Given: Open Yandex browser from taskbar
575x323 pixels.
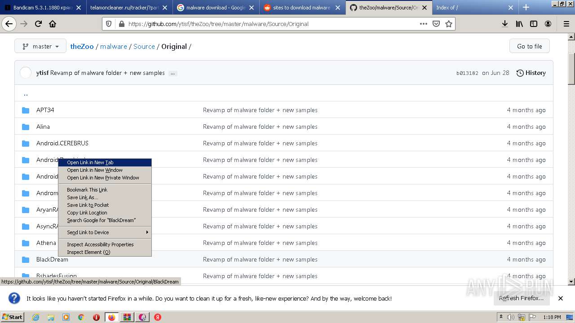Looking at the screenshot, I should [x=158, y=317].
